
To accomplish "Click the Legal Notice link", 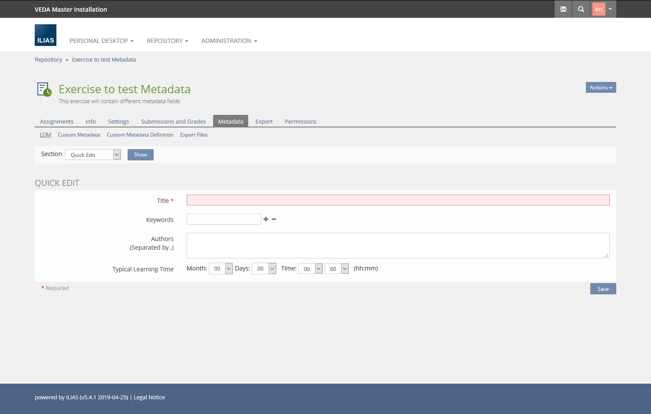I will (149, 398).
